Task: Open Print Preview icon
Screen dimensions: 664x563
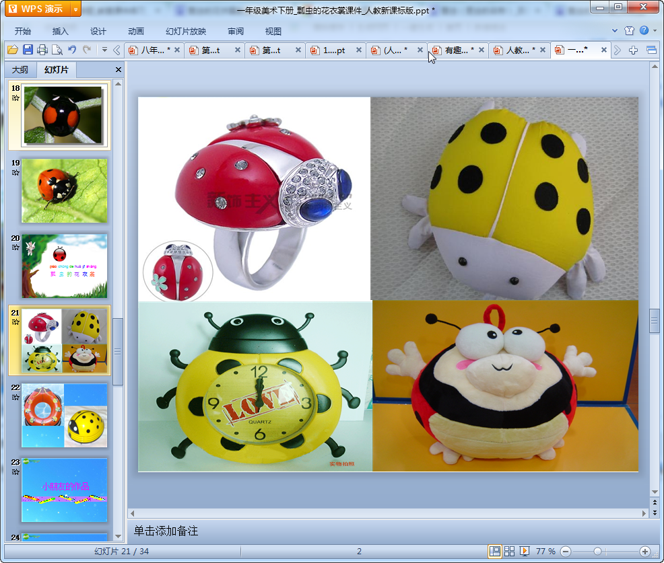Action: pyautogui.click(x=57, y=50)
